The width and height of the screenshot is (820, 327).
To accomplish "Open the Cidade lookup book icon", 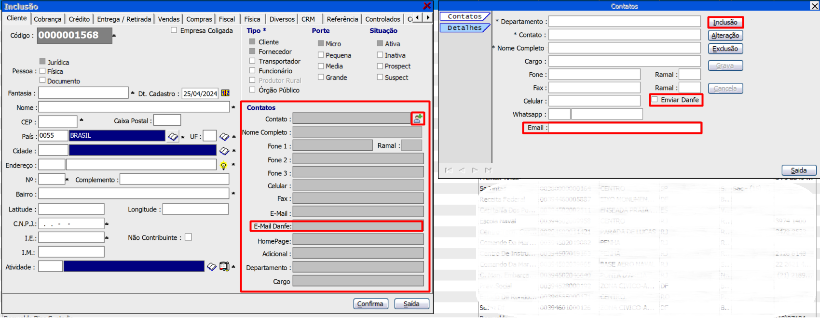I will (224, 151).
